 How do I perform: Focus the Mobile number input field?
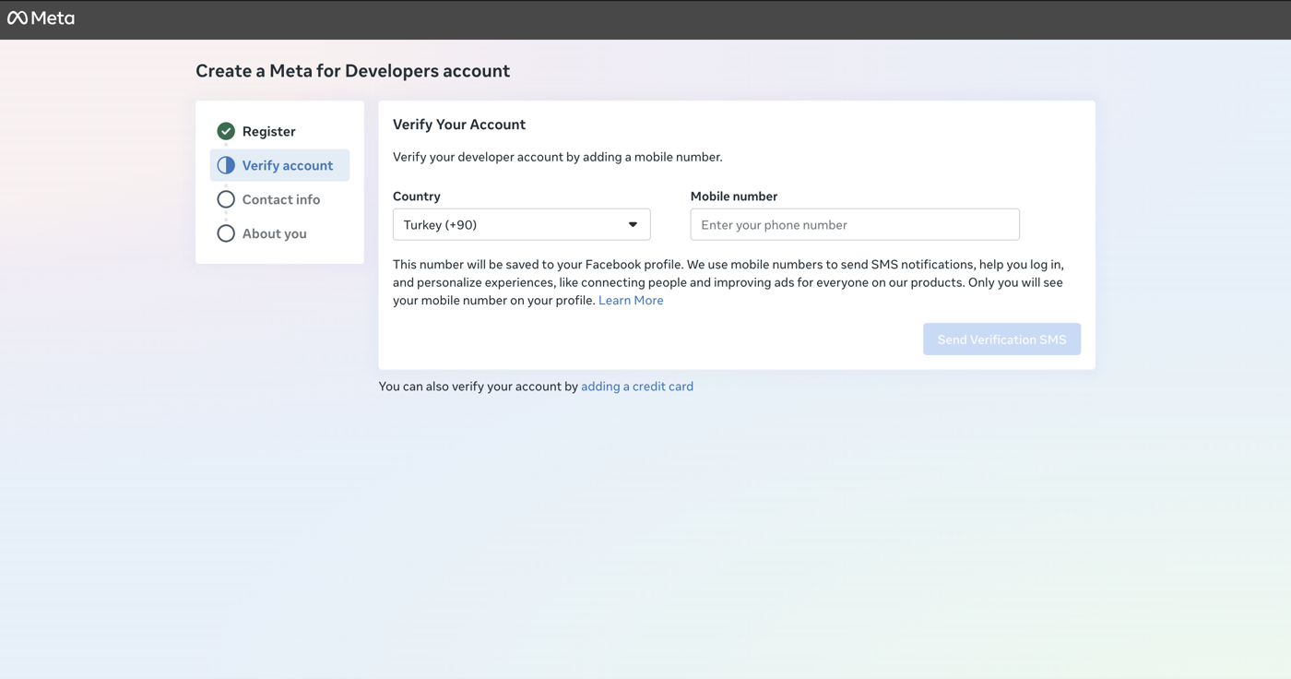point(855,225)
